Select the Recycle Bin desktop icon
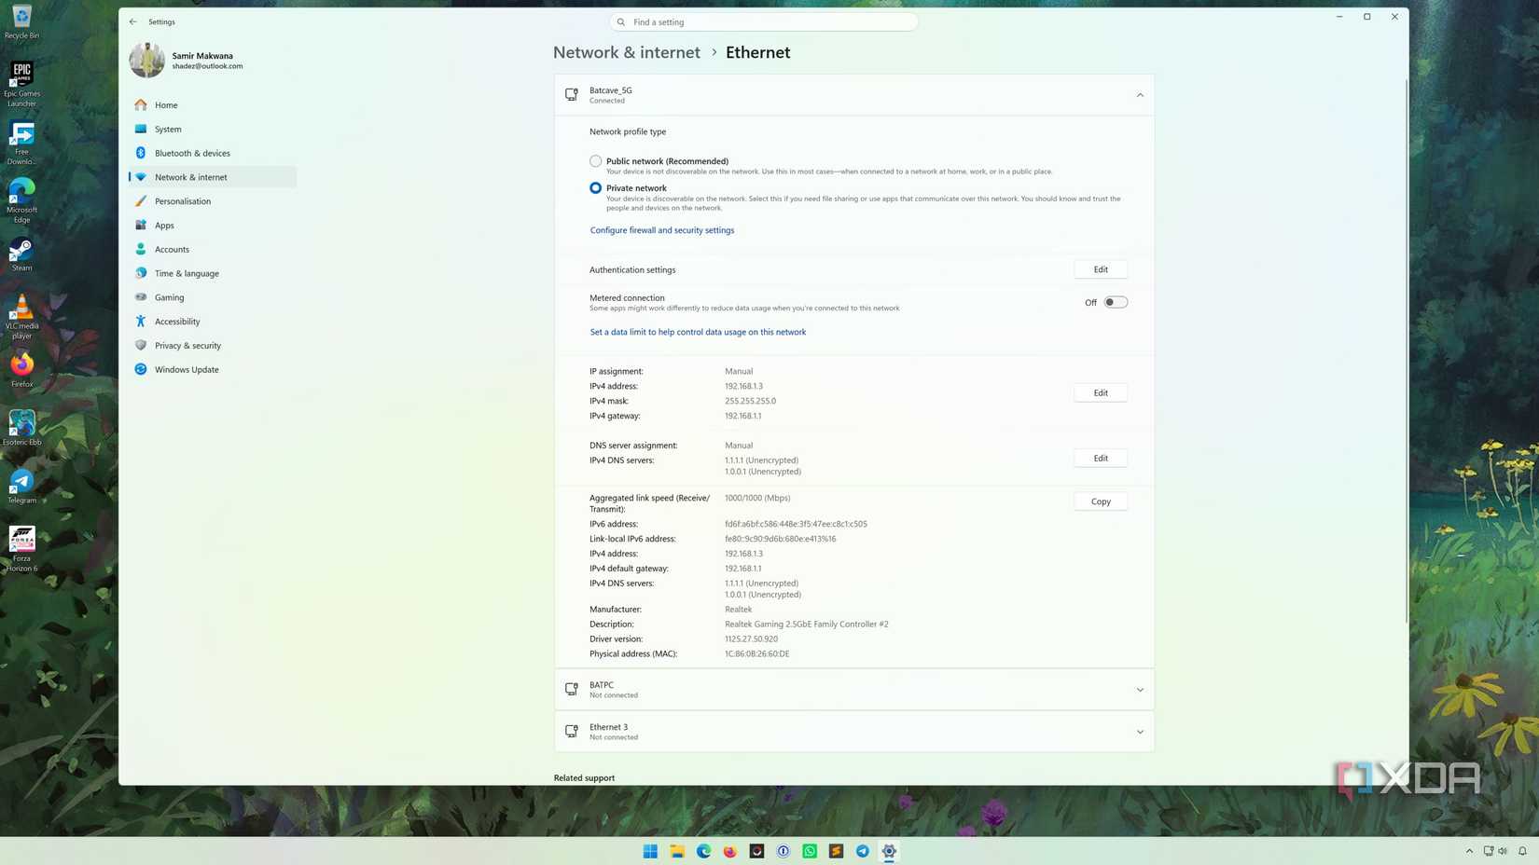1539x865 pixels. pos(21,21)
